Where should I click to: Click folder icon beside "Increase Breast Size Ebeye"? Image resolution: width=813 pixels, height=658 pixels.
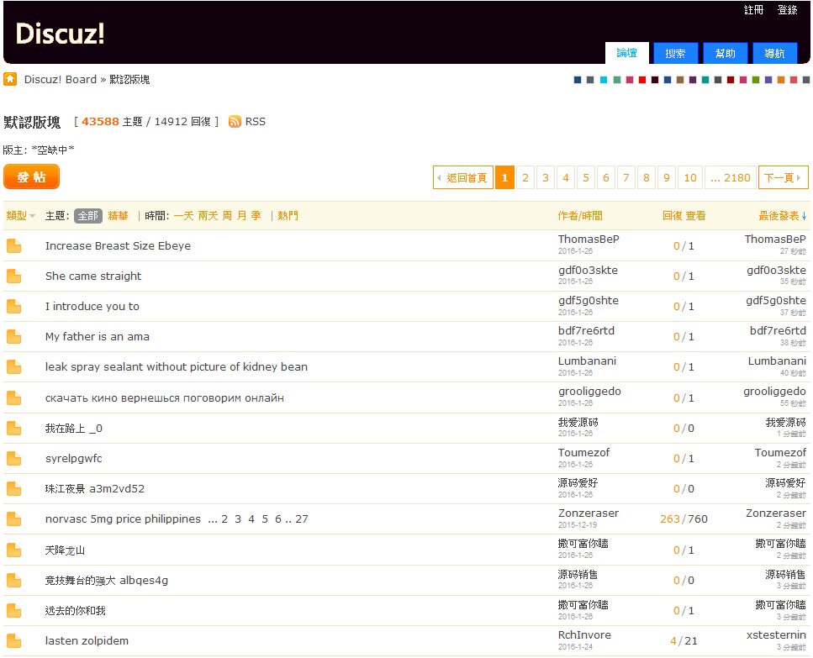click(x=14, y=245)
